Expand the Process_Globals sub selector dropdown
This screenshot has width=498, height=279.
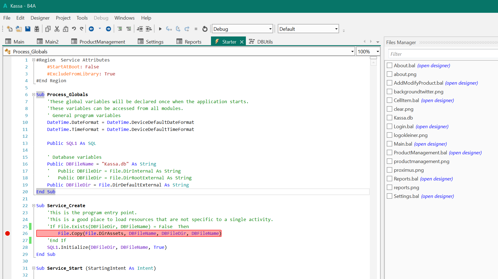(x=352, y=51)
